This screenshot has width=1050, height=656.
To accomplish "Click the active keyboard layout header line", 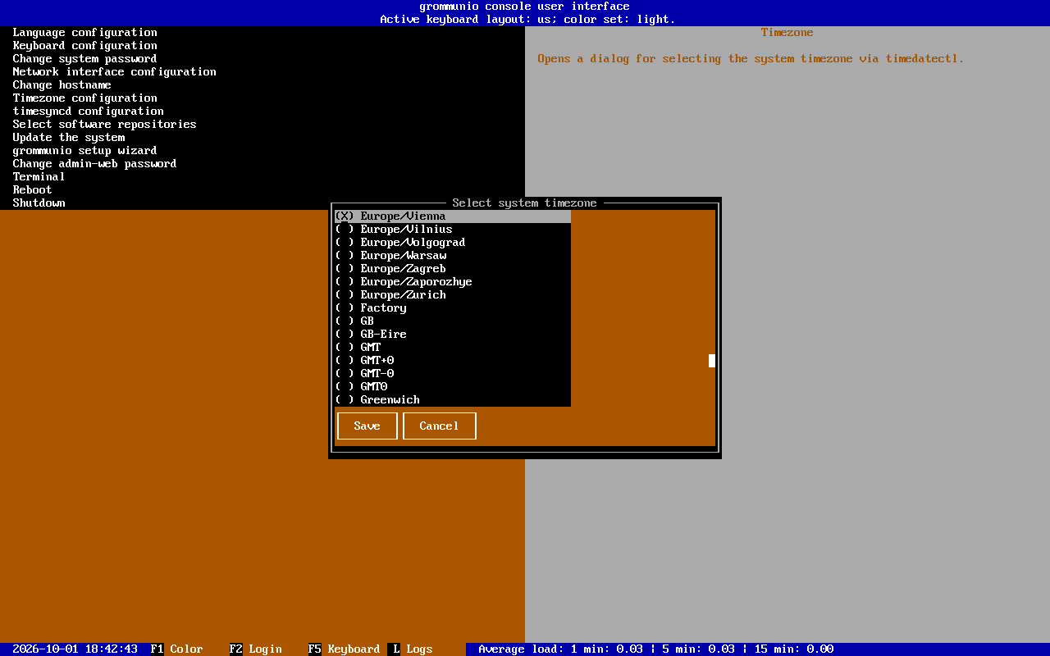I will click(528, 20).
